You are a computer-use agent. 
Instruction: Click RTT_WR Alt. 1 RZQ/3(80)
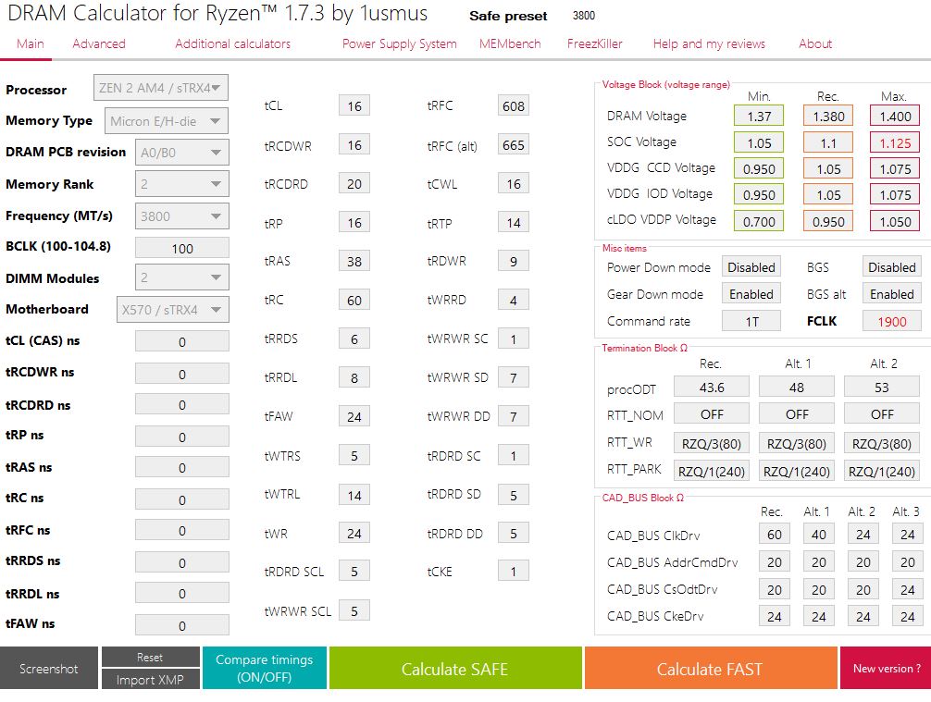coord(796,443)
